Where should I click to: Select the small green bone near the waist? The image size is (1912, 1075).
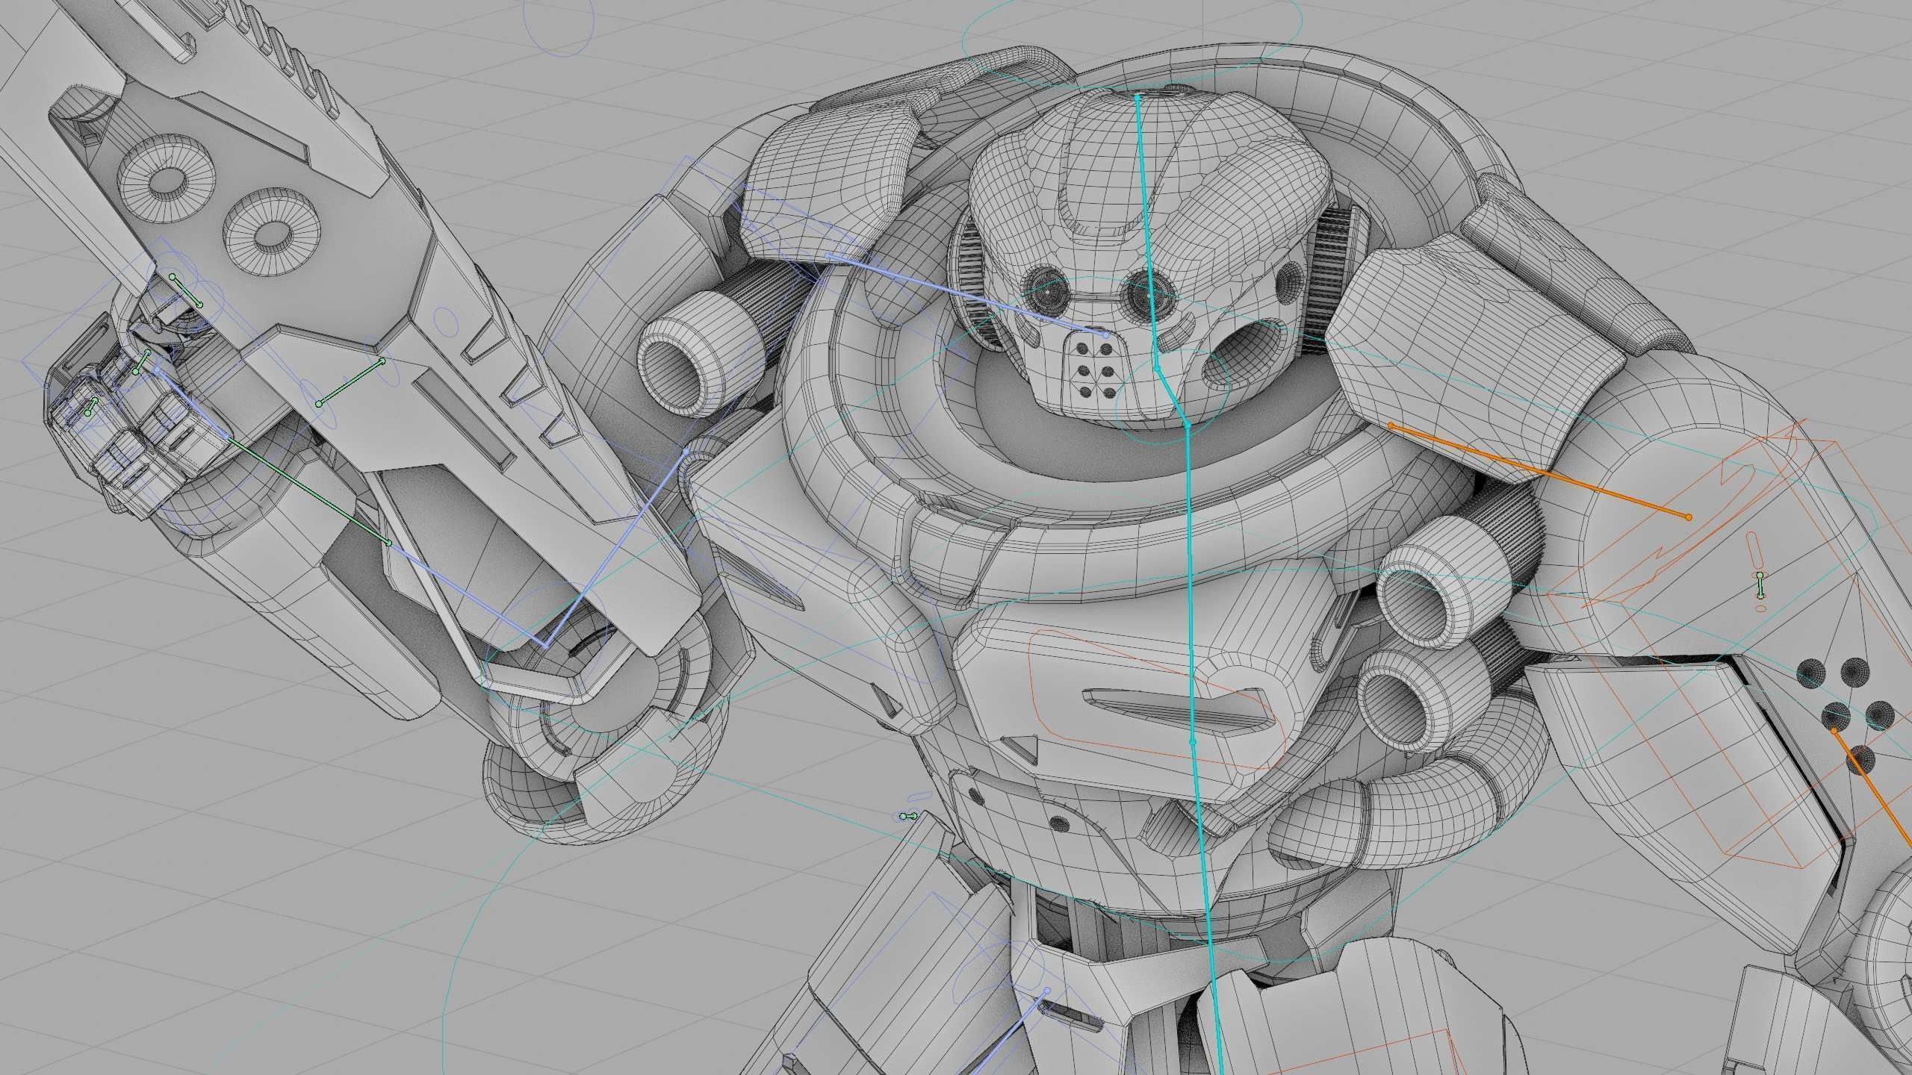tap(908, 817)
